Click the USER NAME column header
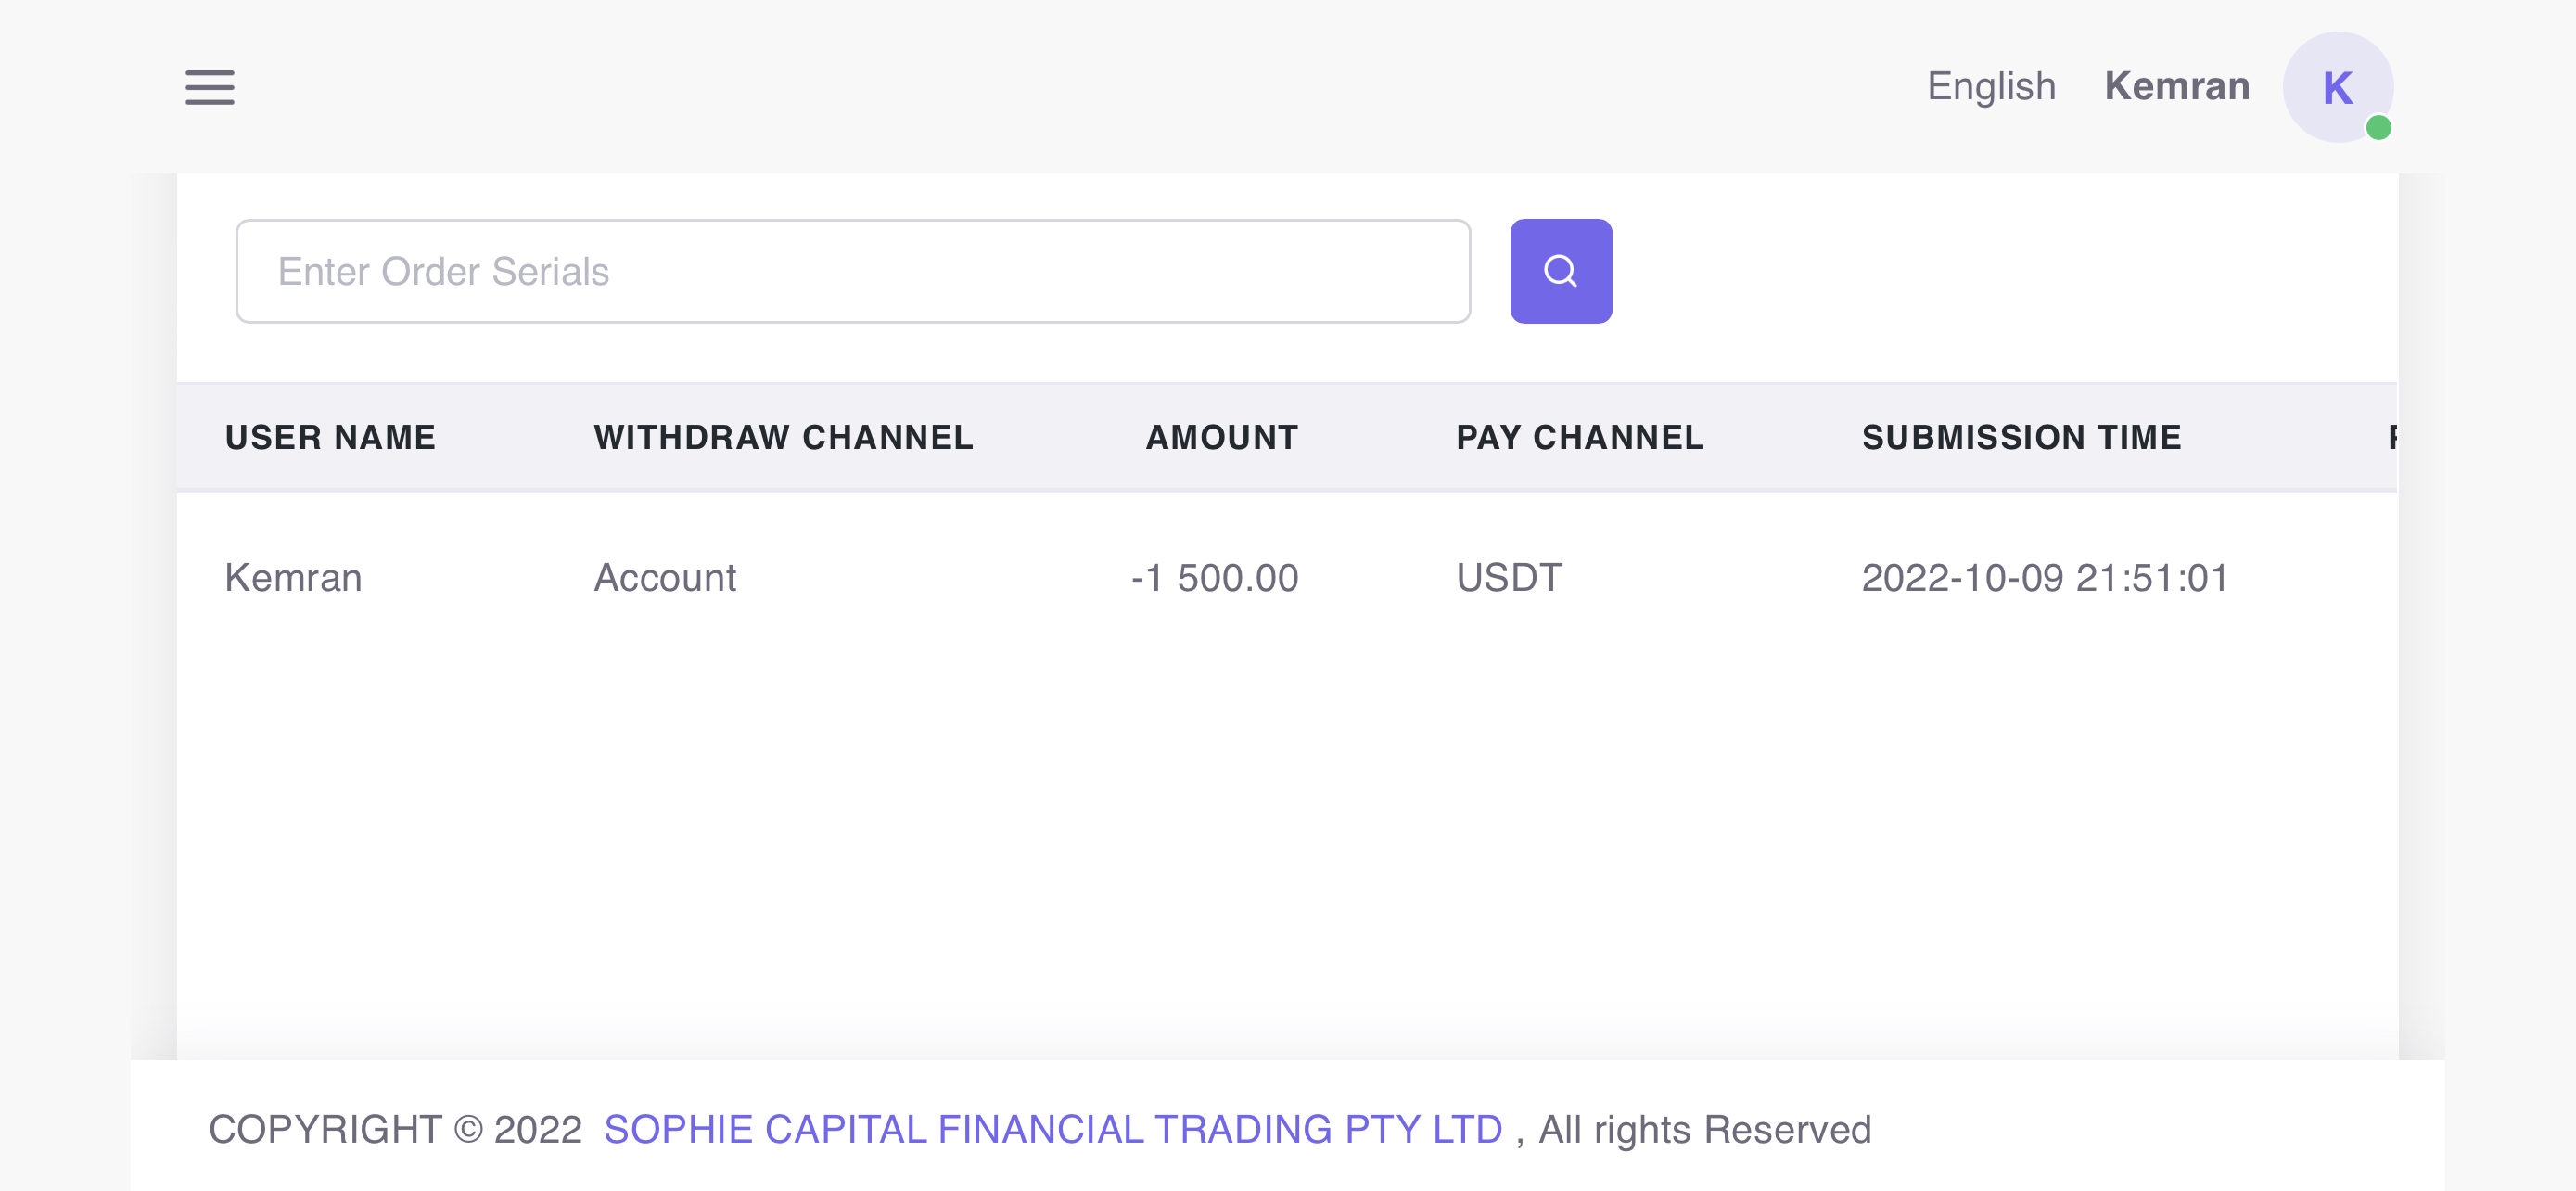2576x1191 pixels. [x=330, y=437]
